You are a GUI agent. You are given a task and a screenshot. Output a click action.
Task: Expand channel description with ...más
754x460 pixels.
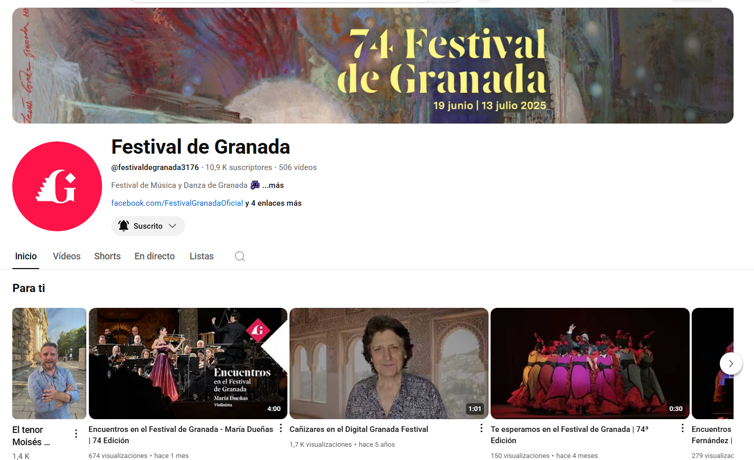[x=273, y=185]
